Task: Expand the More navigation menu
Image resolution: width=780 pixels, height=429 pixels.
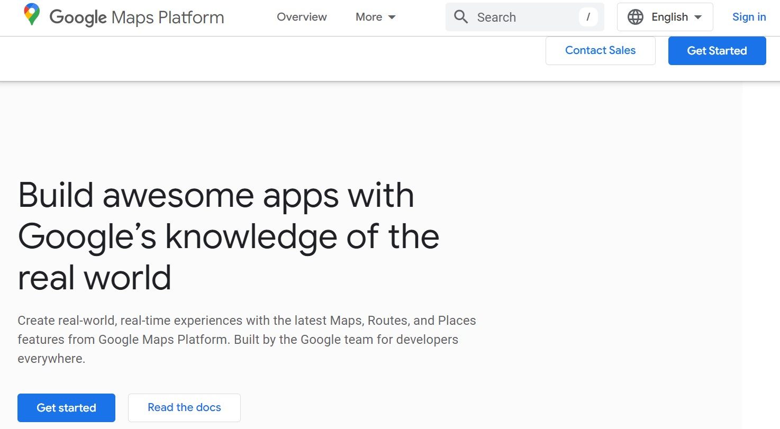Action: 376,17
